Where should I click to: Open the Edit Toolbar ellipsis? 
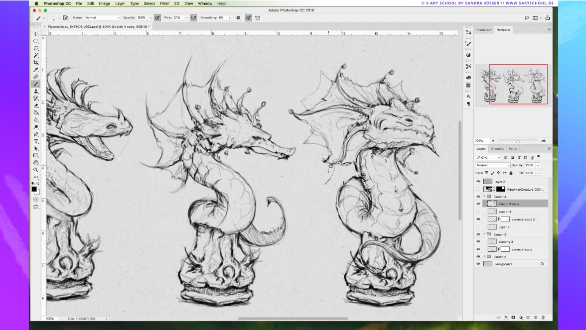point(36,177)
